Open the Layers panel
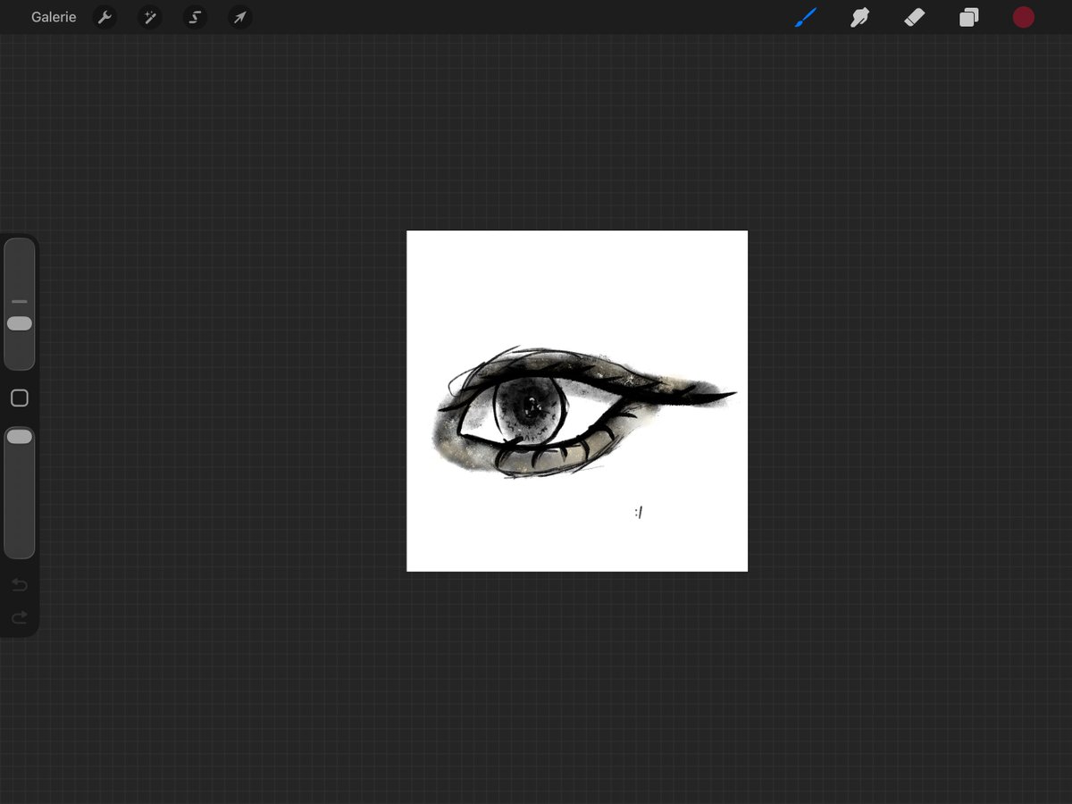 tap(969, 17)
